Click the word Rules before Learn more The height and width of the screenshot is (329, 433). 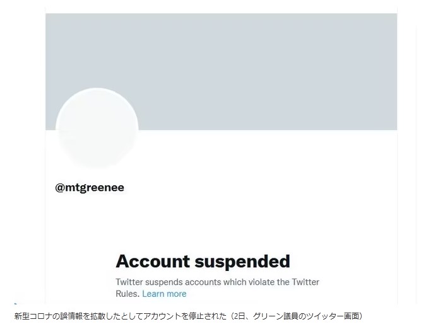128,294
